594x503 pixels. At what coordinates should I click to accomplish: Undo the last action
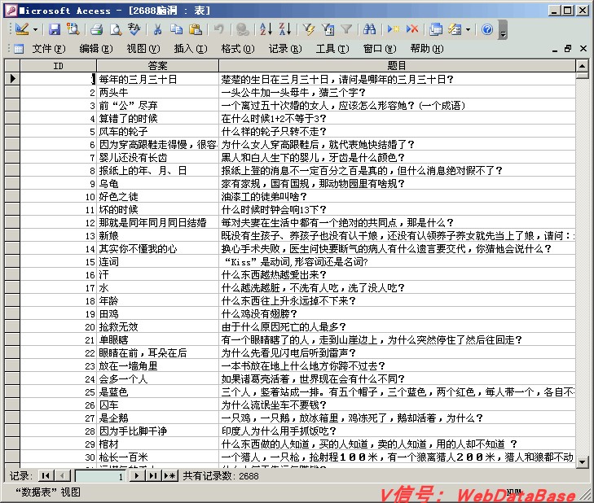219,29
